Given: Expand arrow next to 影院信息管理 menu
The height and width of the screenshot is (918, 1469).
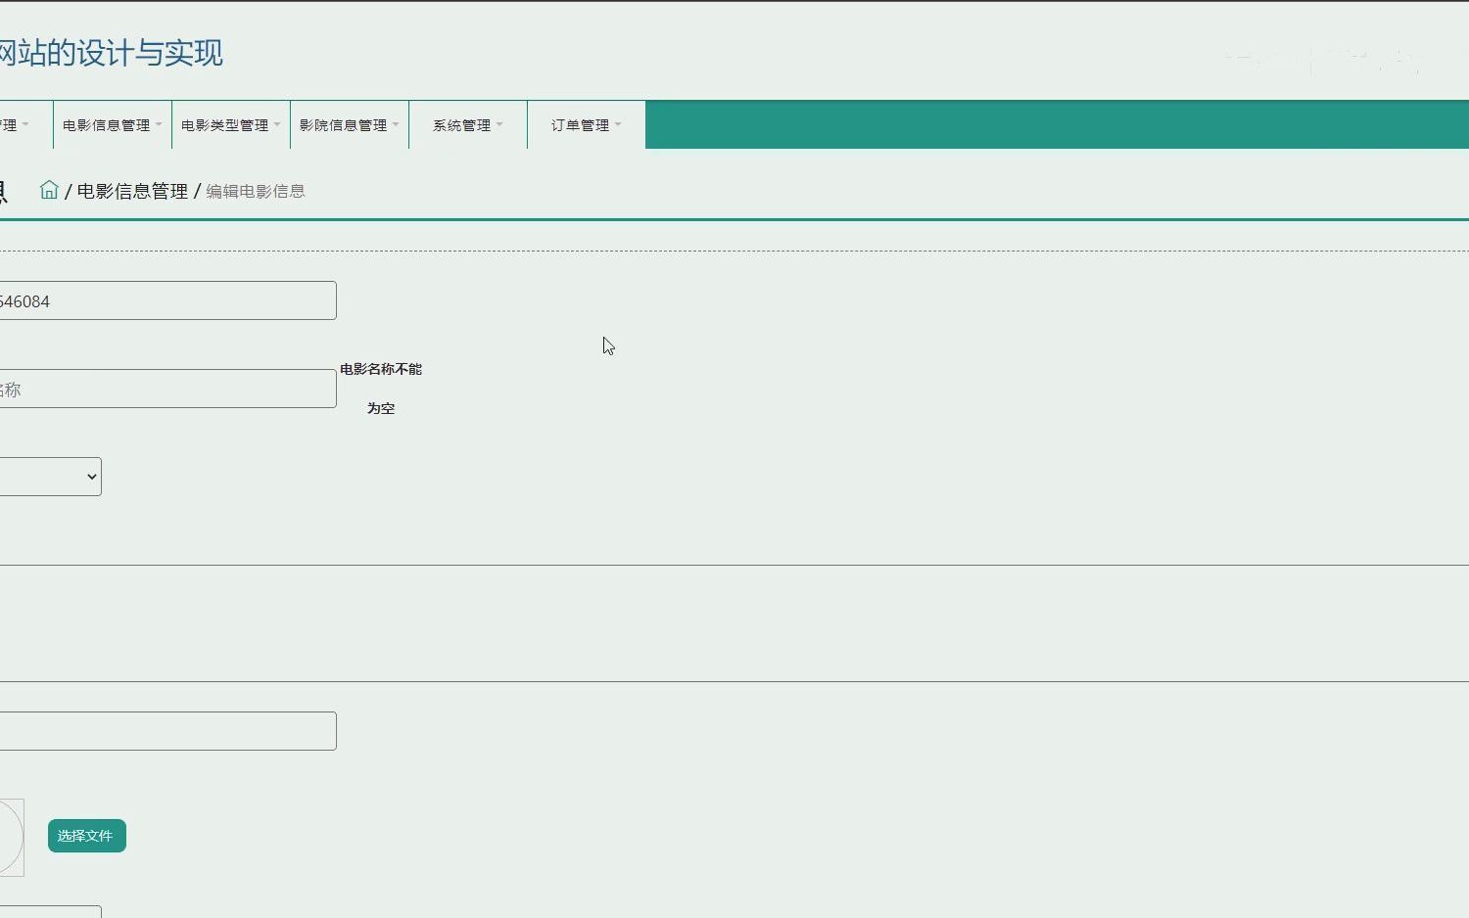Looking at the screenshot, I should (x=396, y=124).
